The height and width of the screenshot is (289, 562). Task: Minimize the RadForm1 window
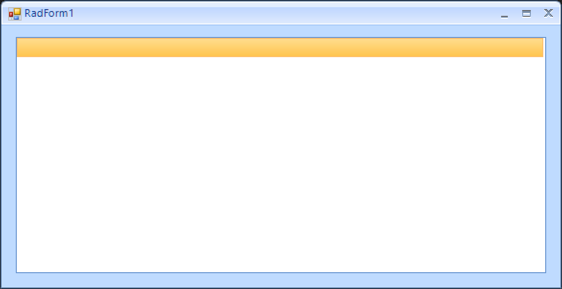(504, 14)
